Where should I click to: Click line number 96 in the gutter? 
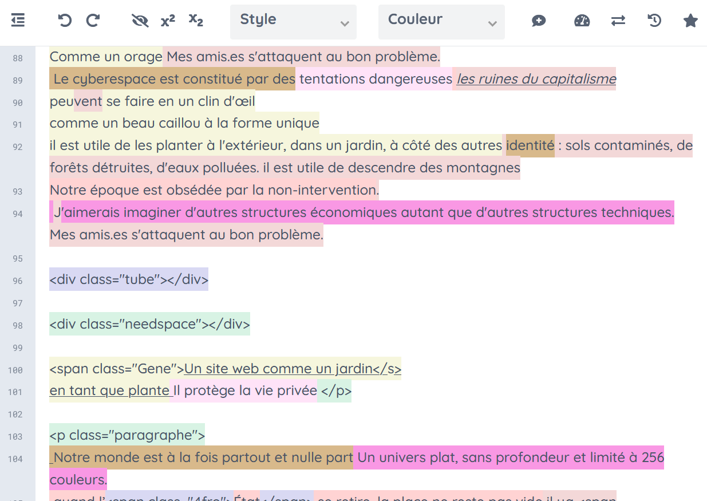17,281
